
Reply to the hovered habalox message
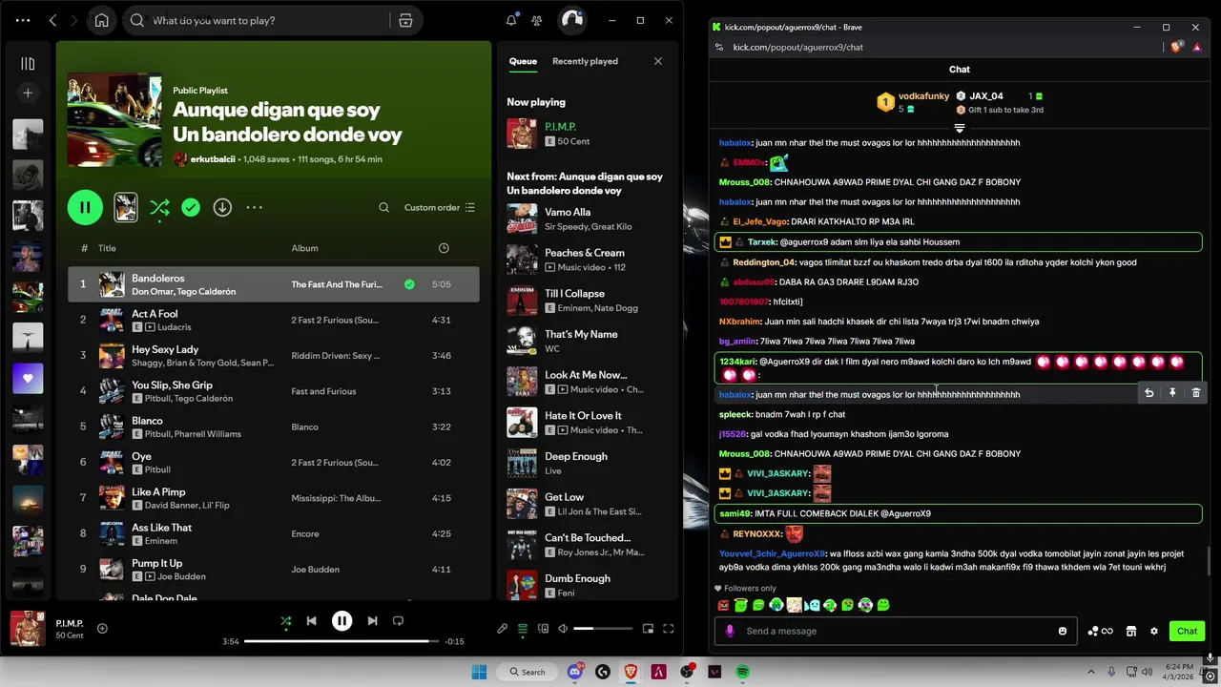(x=1149, y=393)
